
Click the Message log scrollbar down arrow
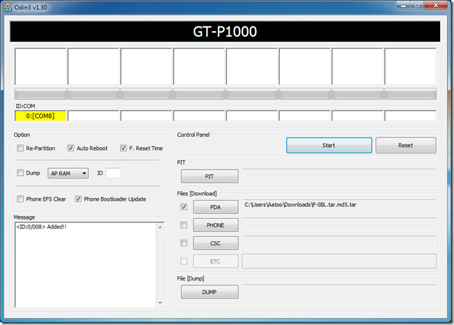[160, 303]
